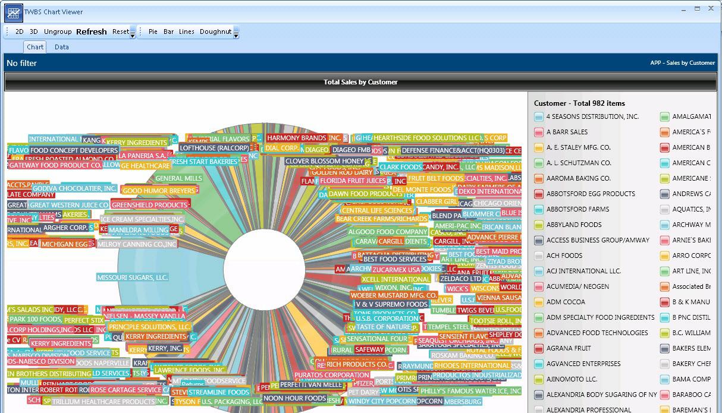Select the GODIVA CHOCOLATIER, INC. chart label
Screen dimensions: 722x413
tap(75, 188)
